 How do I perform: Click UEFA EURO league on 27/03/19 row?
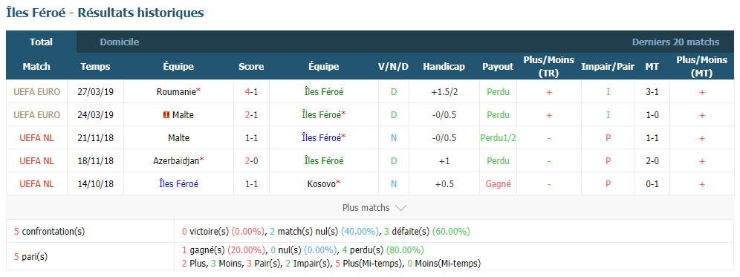[37, 92]
